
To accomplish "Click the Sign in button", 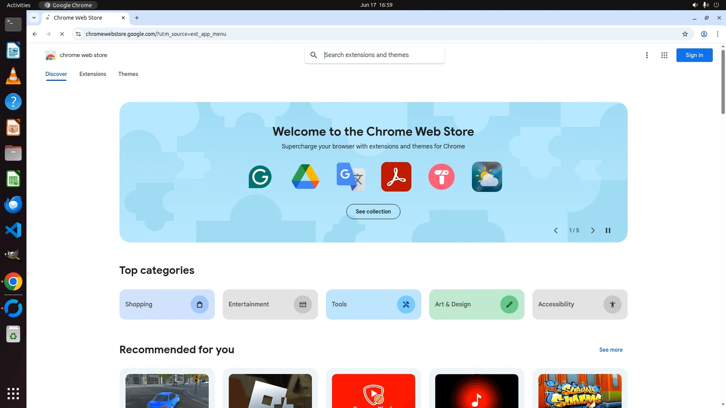I will click(694, 55).
